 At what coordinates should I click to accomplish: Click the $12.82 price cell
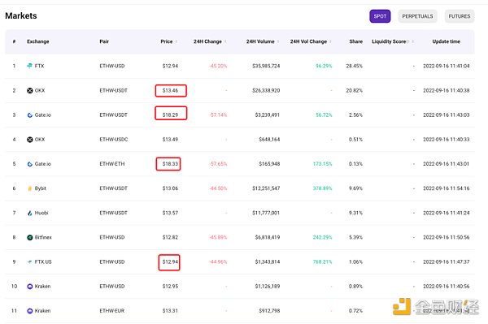click(x=170, y=237)
